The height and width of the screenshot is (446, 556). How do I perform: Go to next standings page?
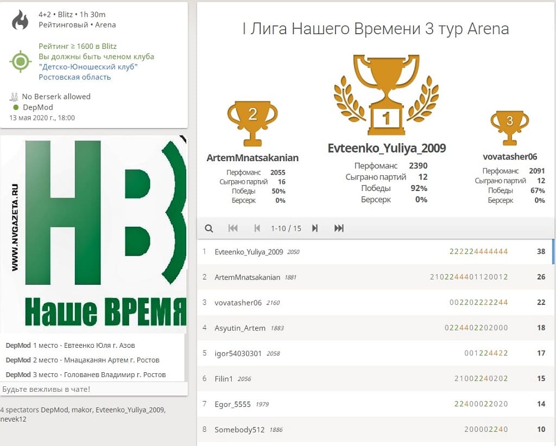point(315,228)
